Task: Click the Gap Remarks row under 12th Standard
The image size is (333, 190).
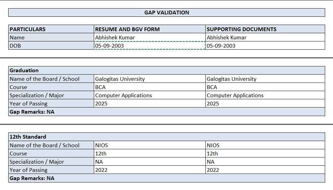Action: pyautogui.click(x=167, y=178)
